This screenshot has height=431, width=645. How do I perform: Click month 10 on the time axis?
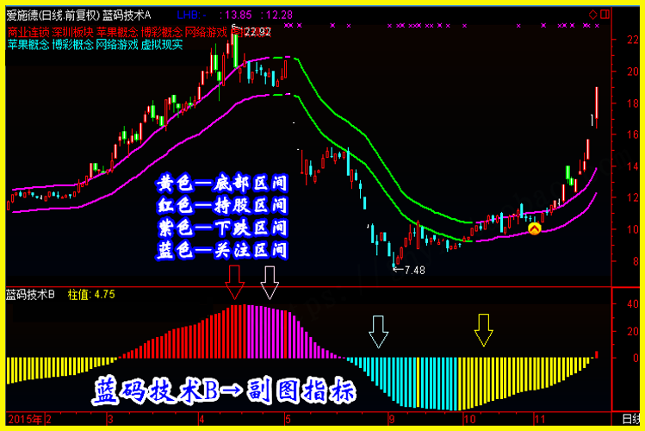470,420
